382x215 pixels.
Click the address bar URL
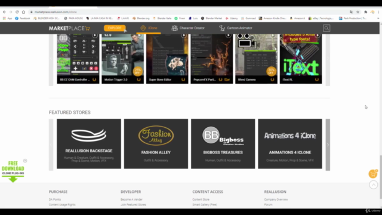(x=56, y=12)
